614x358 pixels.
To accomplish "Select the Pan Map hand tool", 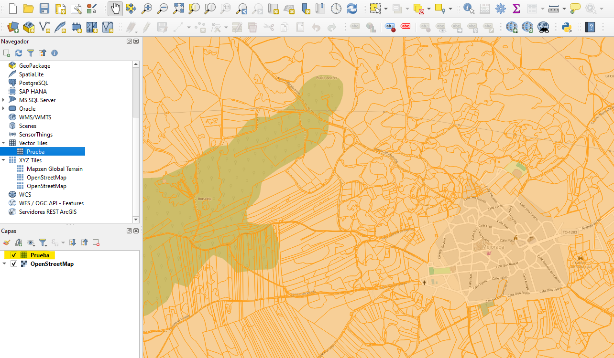I will point(115,8).
